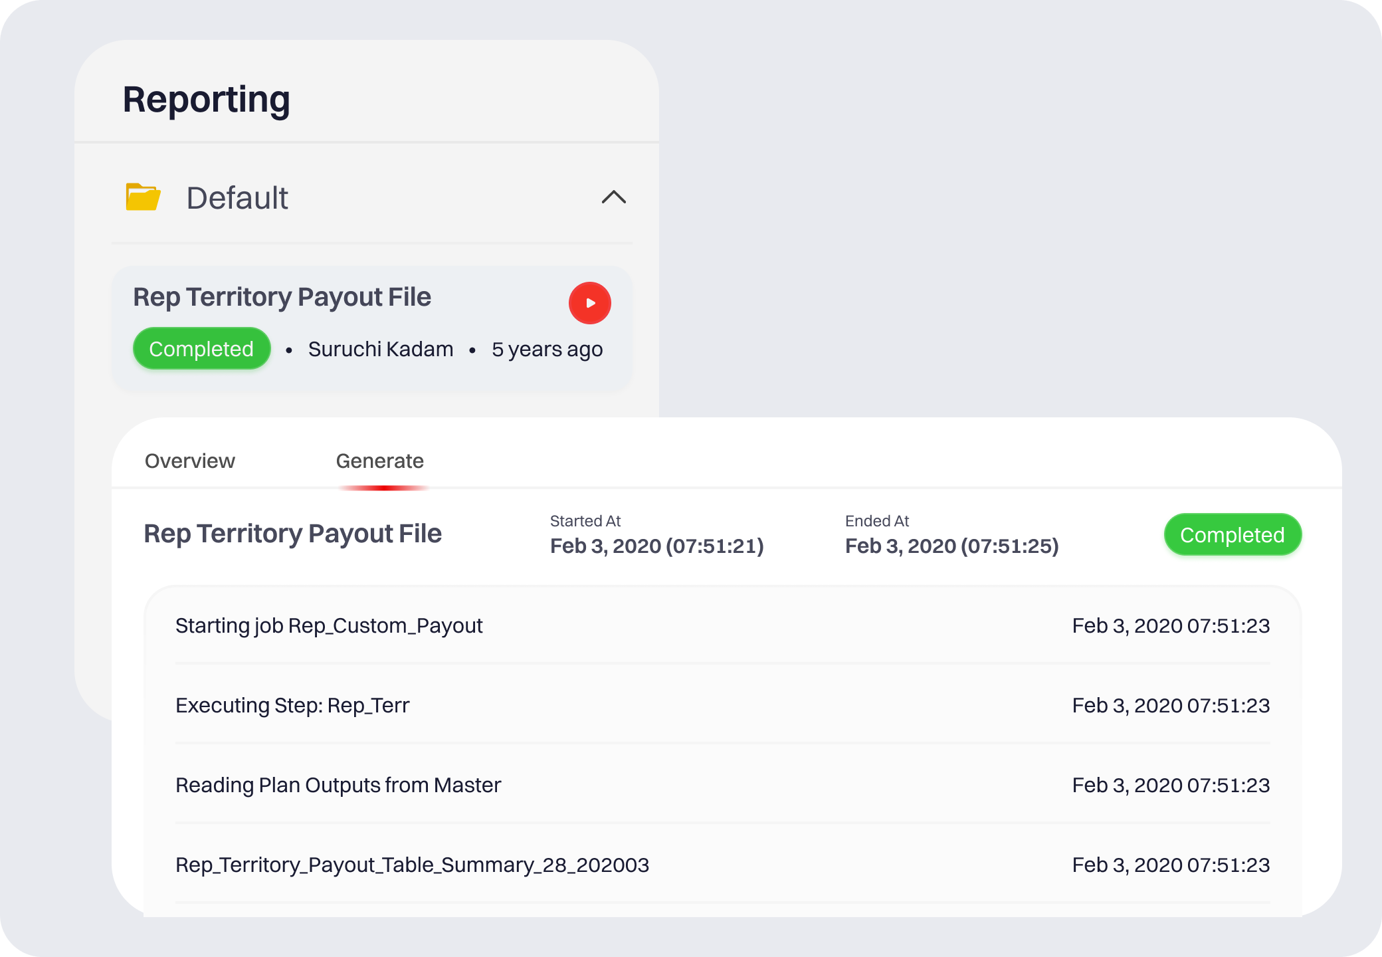
Task: Click the red play button icon
Action: click(x=589, y=303)
